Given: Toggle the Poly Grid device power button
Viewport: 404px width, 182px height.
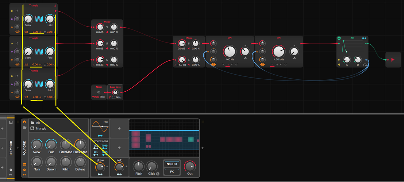Looking at the screenshot, I should [x=24, y=122].
